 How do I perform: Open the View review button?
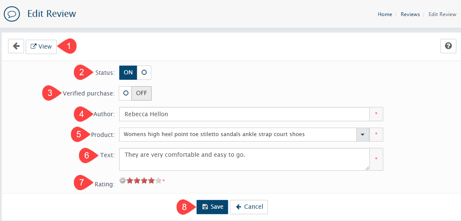41,47
